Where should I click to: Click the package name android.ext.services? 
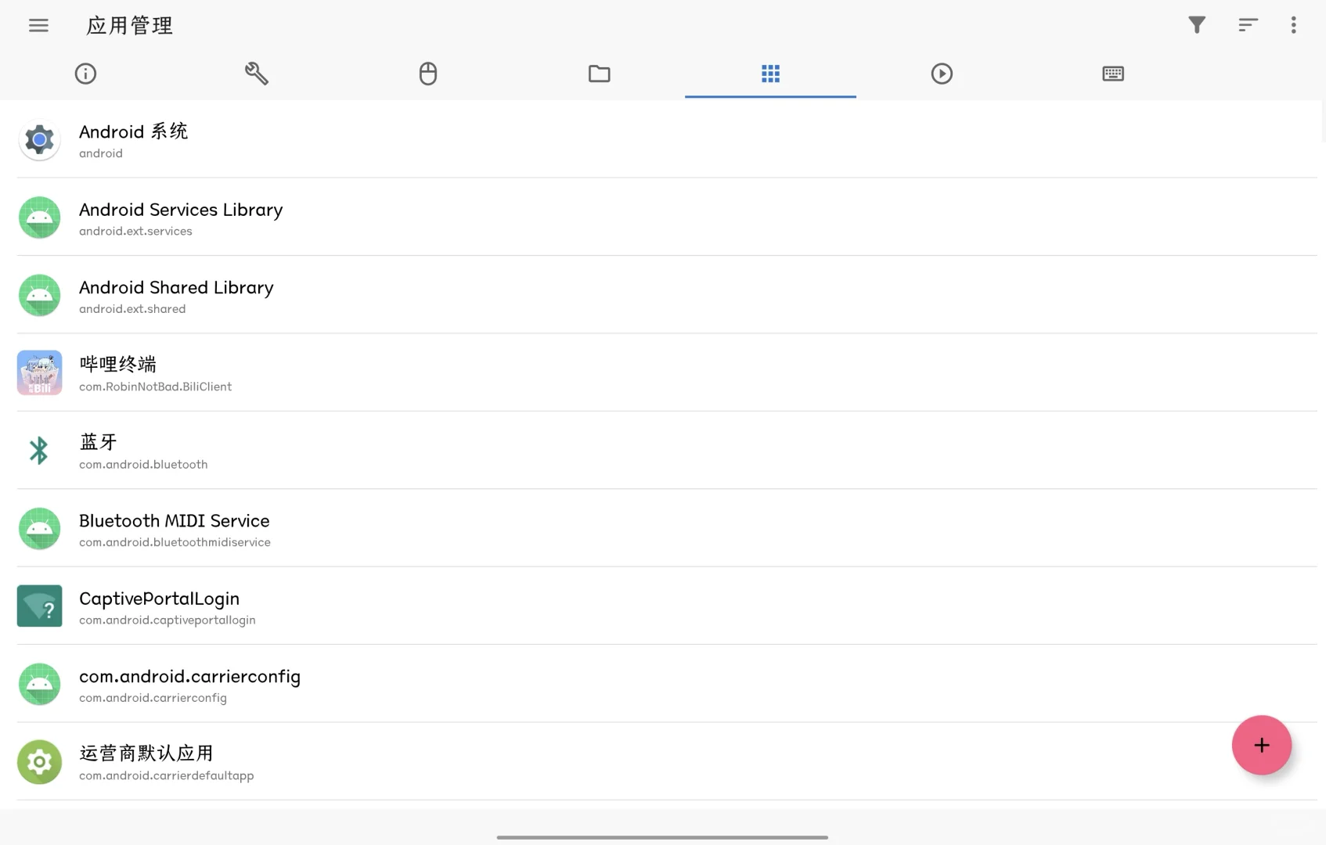pyautogui.click(x=135, y=232)
